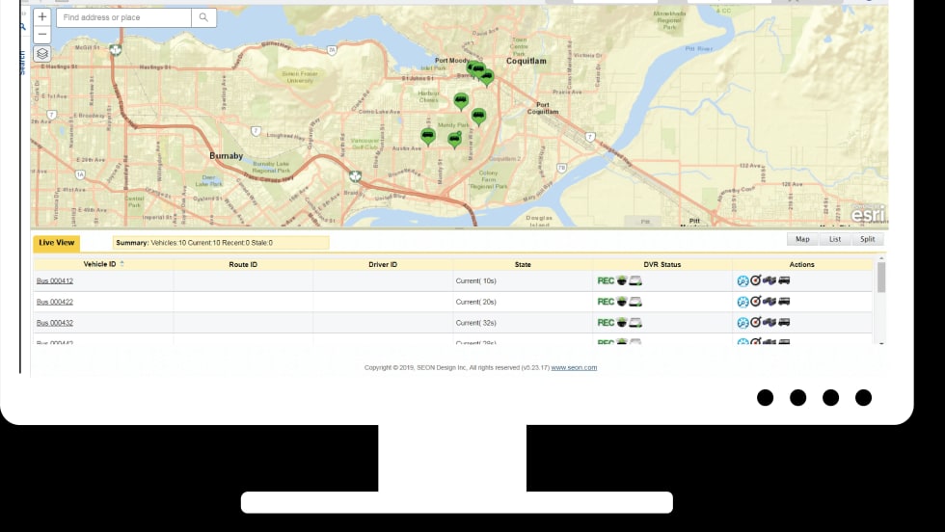Select the Live View tab
945x532 pixels.
point(57,243)
